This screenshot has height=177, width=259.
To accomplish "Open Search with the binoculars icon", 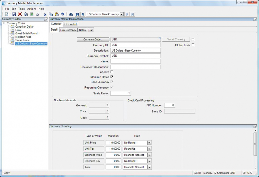I will point(71,14).
